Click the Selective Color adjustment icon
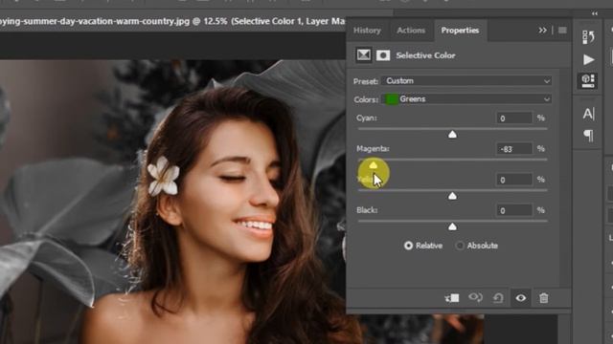613x344 pixels. [363, 55]
